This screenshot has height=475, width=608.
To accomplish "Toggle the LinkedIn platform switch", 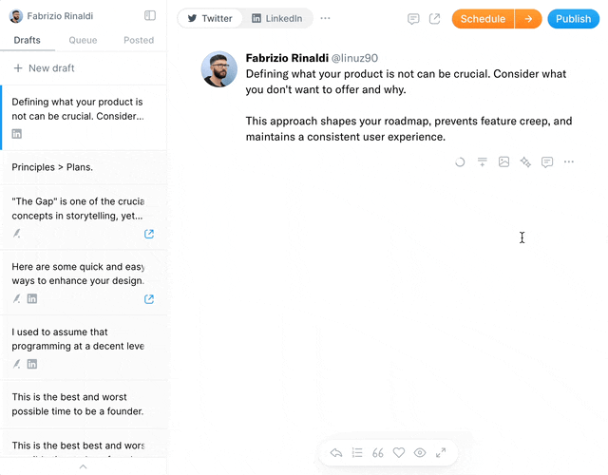I will coord(276,19).
